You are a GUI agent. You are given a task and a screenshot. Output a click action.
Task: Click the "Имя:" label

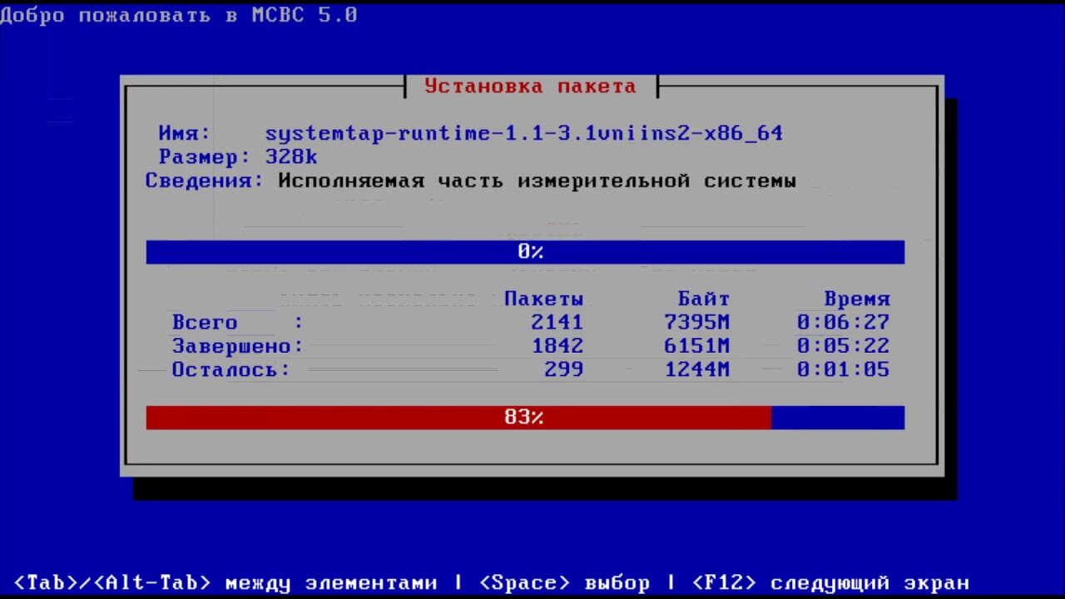coord(185,133)
